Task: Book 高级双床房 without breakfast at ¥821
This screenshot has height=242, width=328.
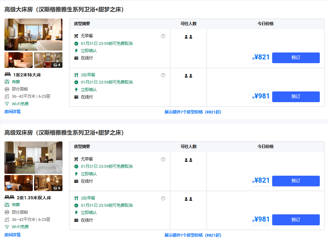Action: [296, 181]
